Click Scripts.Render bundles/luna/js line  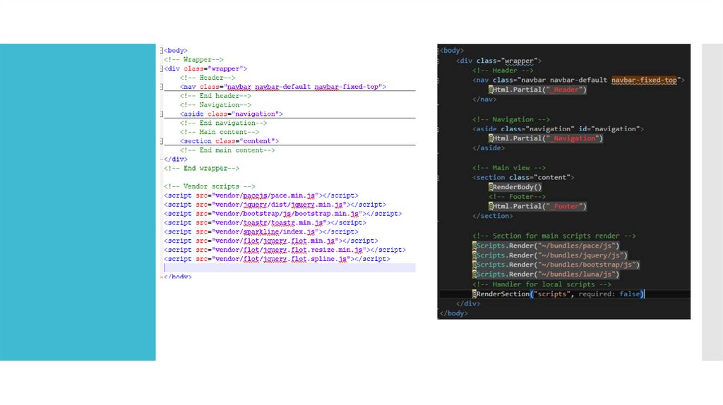546,274
